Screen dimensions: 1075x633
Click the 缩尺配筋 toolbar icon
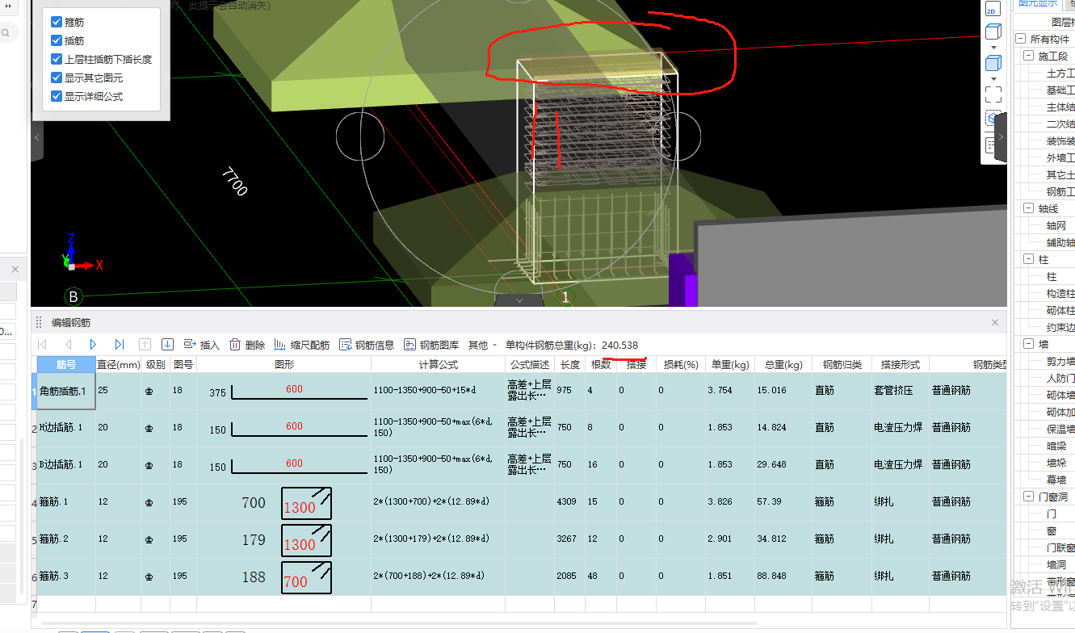[280, 345]
